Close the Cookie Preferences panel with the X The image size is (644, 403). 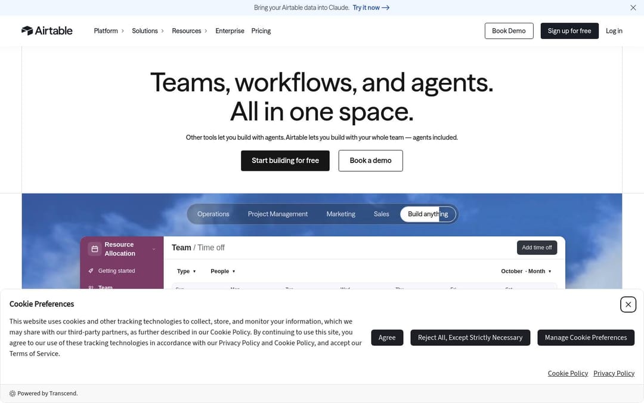(628, 304)
